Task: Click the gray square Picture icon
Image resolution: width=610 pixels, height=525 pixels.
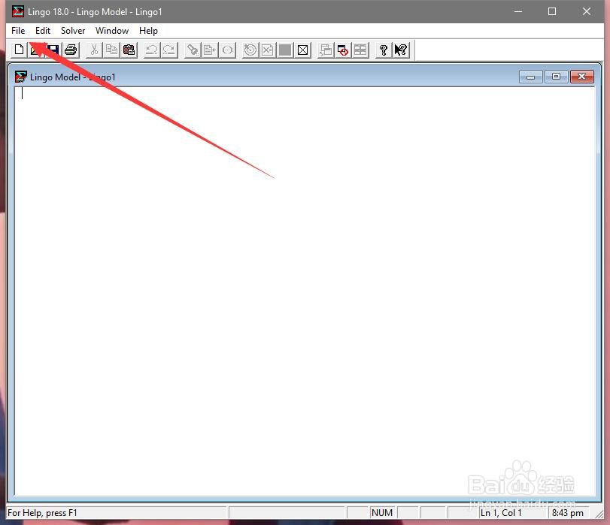Action: pyautogui.click(x=285, y=50)
